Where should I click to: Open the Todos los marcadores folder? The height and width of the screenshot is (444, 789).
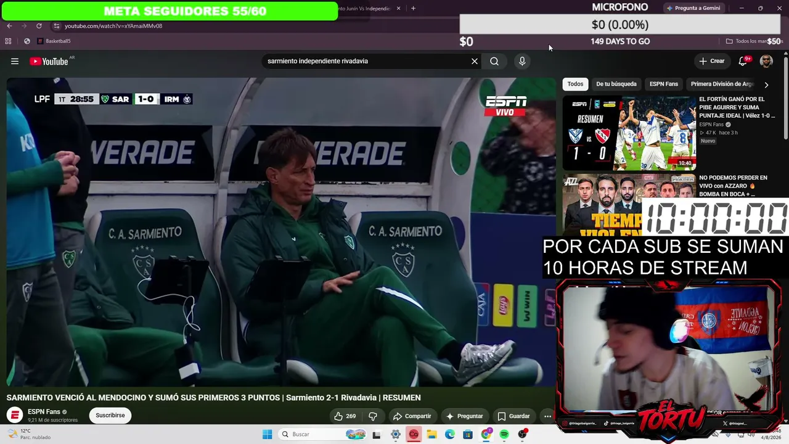(x=753, y=41)
